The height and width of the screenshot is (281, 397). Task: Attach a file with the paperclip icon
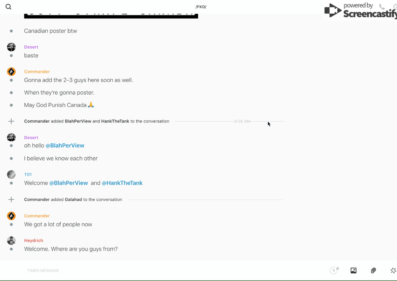pyautogui.click(x=373, y=271)
